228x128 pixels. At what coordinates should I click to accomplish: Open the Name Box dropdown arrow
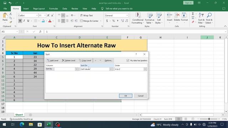click(x=17, y=32)
